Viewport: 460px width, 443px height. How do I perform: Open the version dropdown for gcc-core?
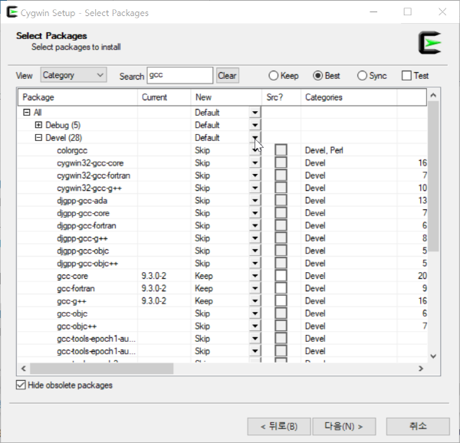point(255,276)
